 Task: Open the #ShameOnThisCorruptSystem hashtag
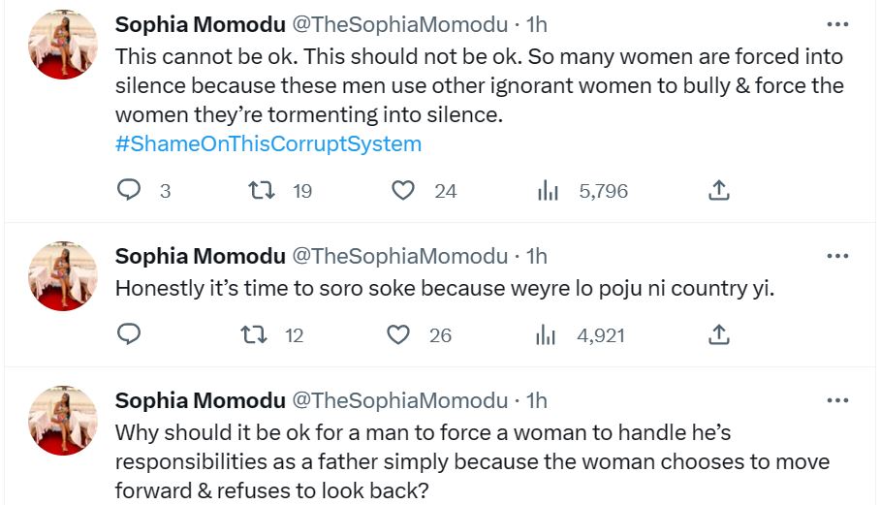[x=268, y=144]
